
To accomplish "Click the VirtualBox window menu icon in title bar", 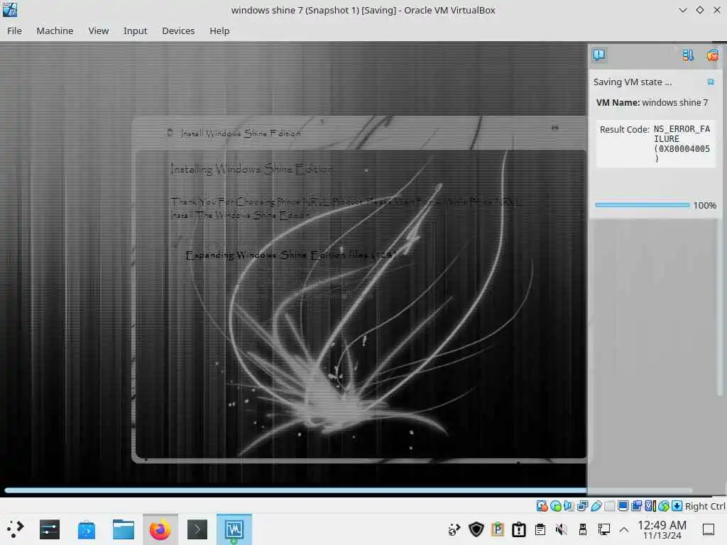I will (x=10, y=10).
